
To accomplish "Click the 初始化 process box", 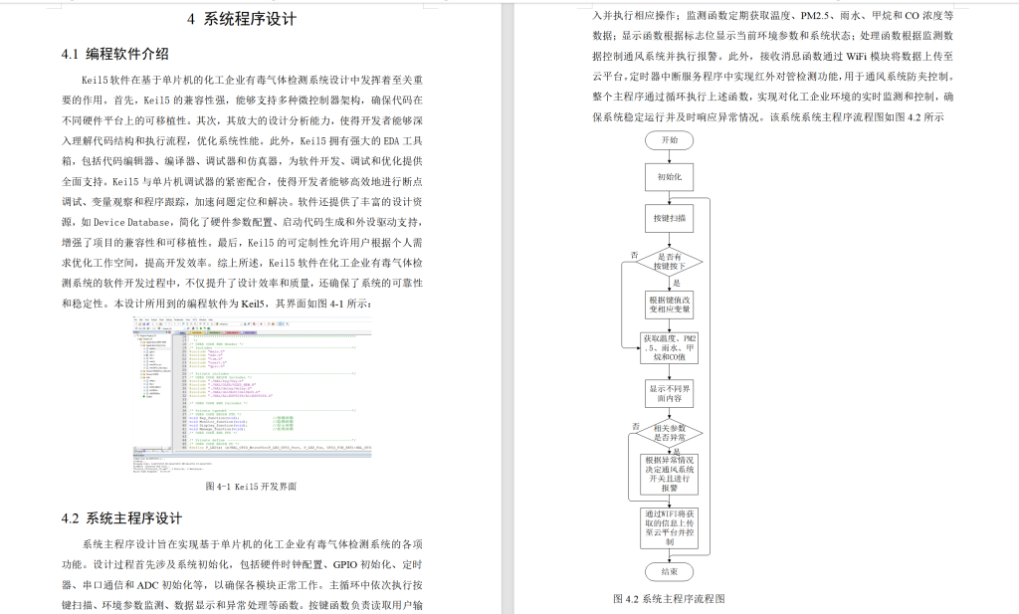I will [671, 177].
